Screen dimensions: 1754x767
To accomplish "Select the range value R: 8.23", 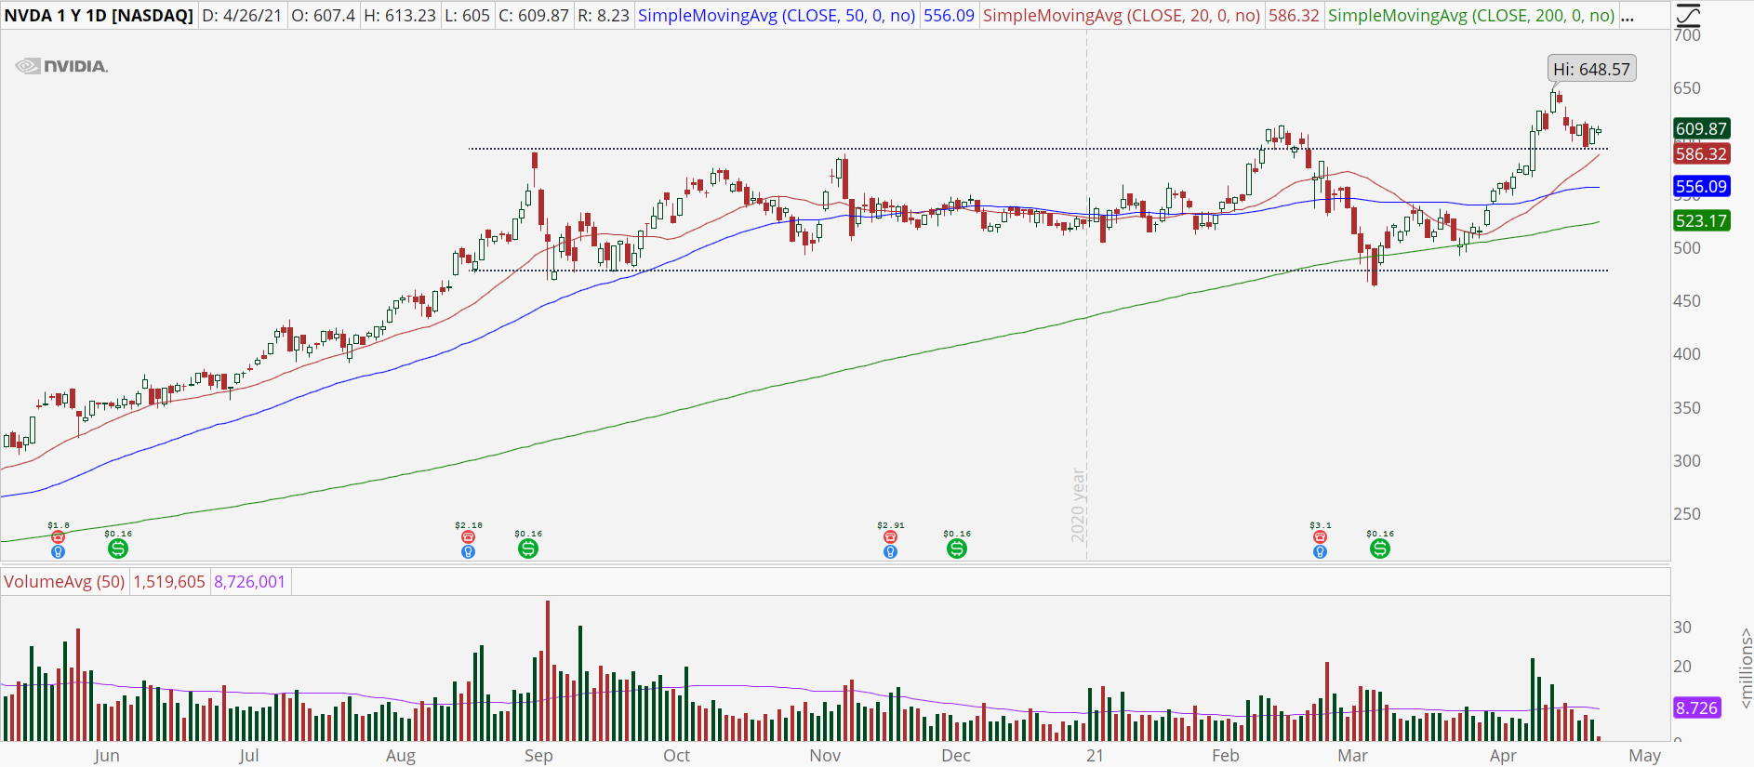I will [603, 16].
